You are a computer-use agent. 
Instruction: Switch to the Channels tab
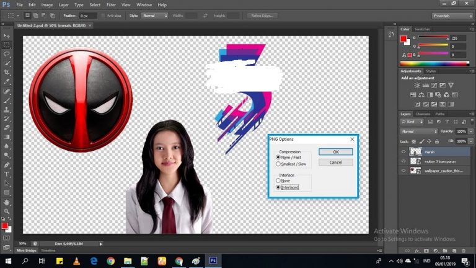(x=423, y=114)
